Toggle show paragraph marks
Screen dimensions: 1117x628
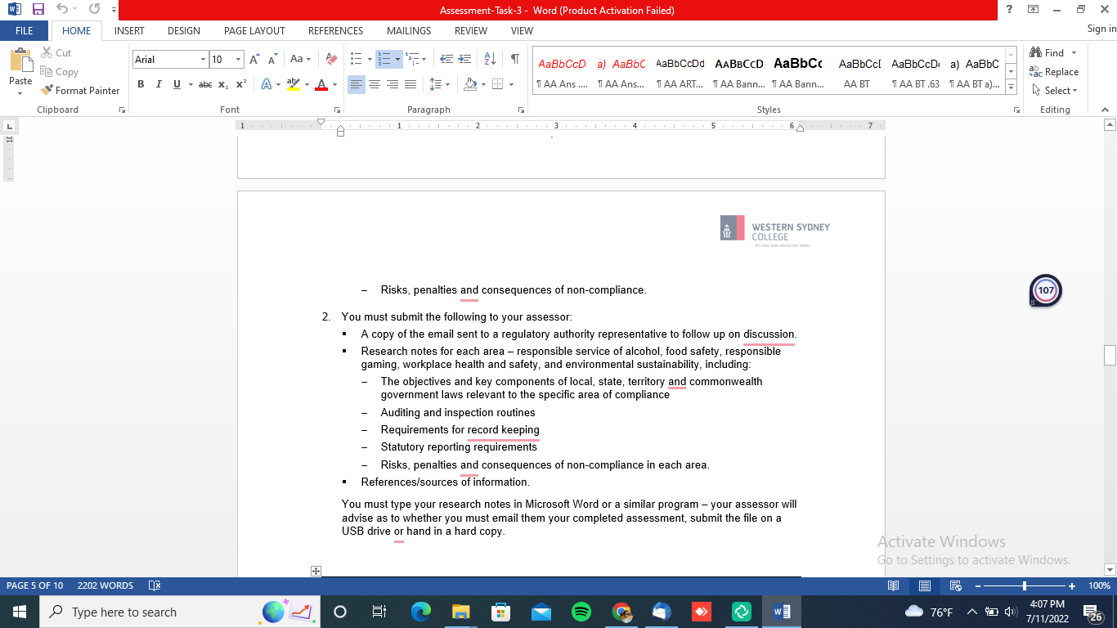click(514, 60)
